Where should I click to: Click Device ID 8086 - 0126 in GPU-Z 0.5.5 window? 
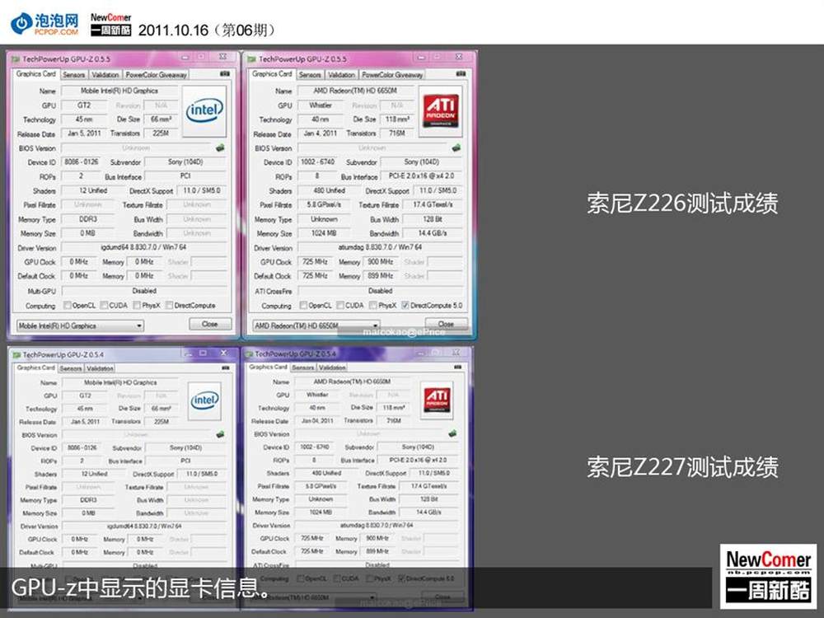tap(82, 162)
